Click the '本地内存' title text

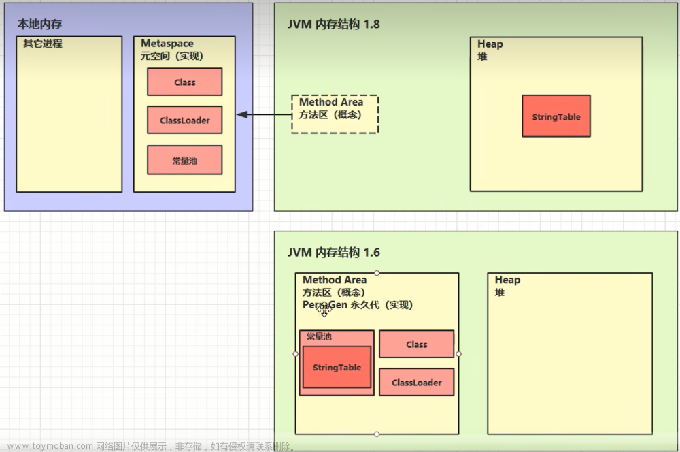[39, 24]
